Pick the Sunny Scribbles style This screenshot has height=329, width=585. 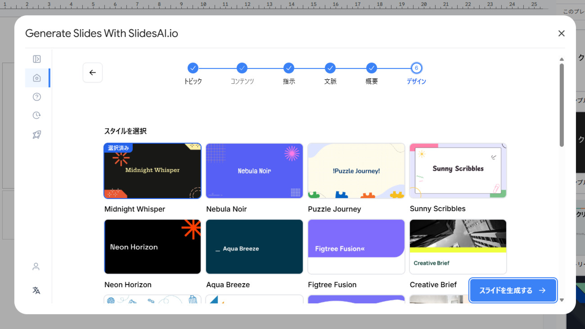(458, 171)
